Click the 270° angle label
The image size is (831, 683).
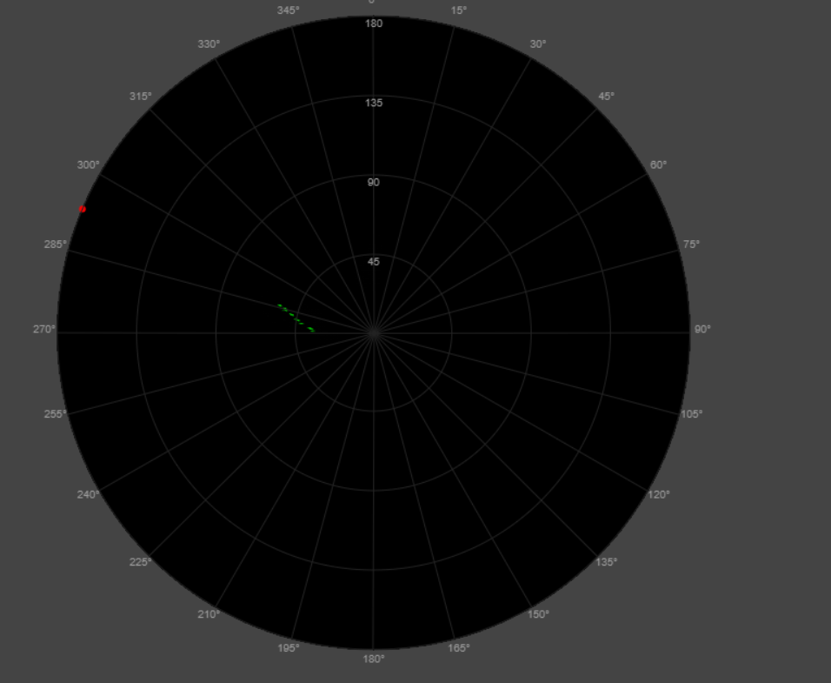44,329
